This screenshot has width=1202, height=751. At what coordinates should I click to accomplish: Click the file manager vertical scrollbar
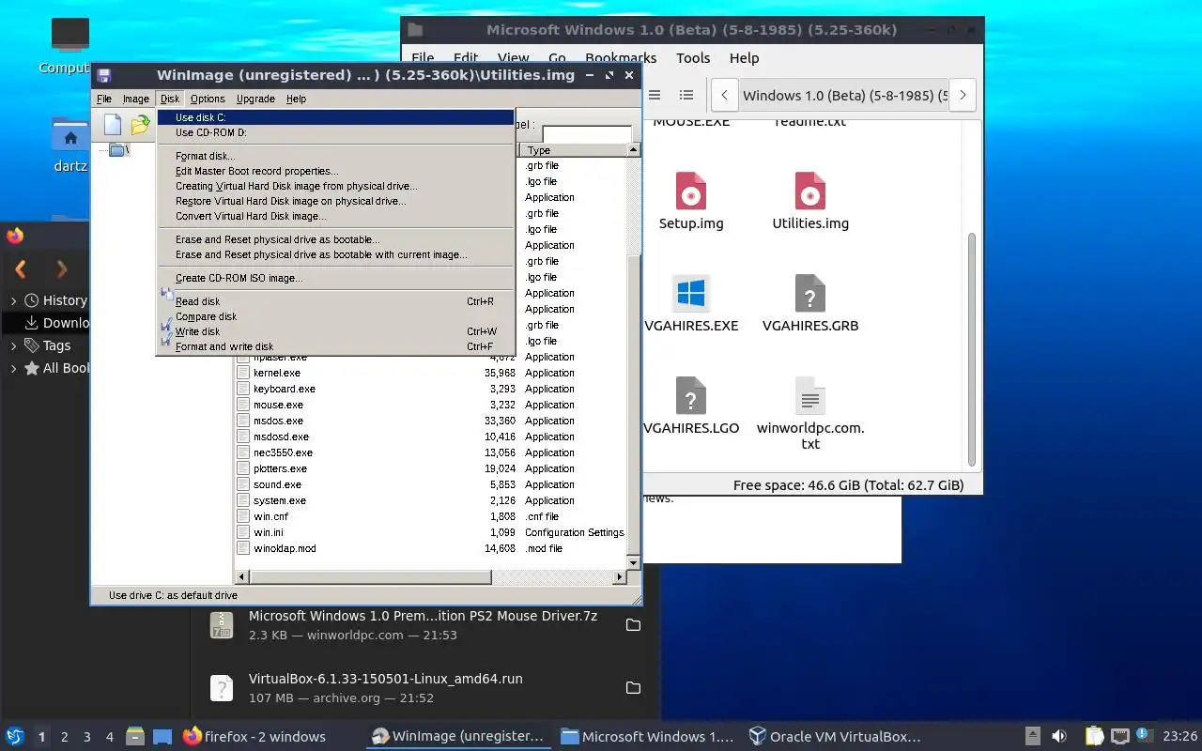click(x=972, y=349)
